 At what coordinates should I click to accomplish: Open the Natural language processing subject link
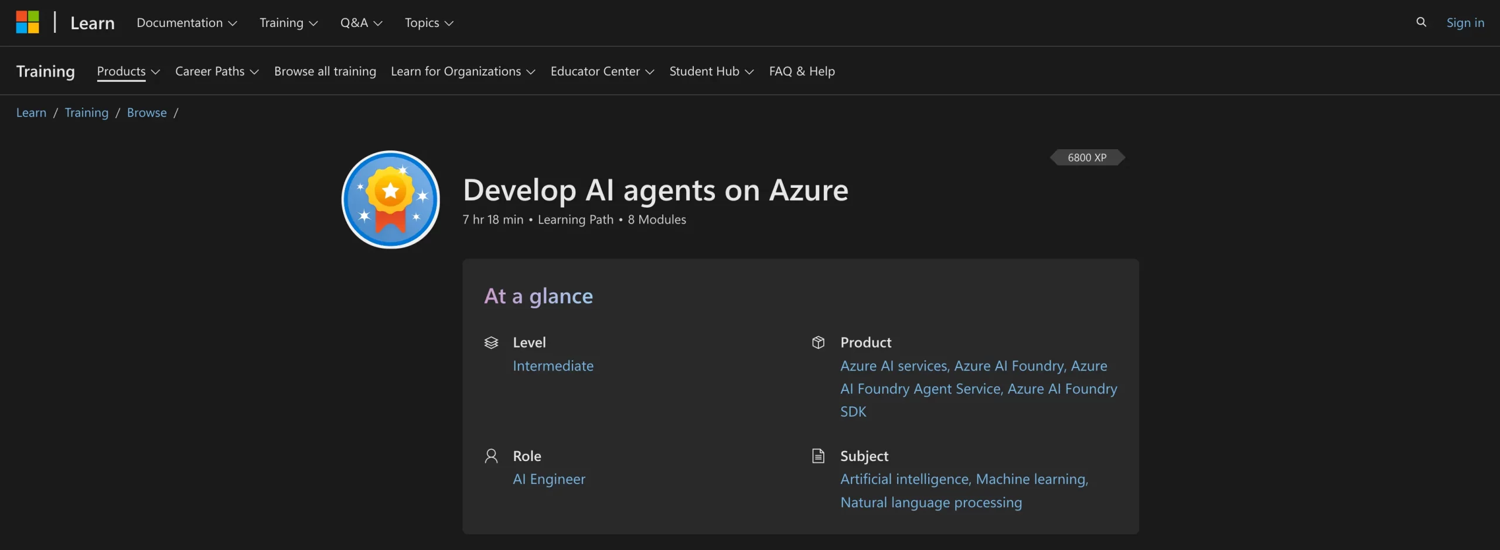point(930,503)
